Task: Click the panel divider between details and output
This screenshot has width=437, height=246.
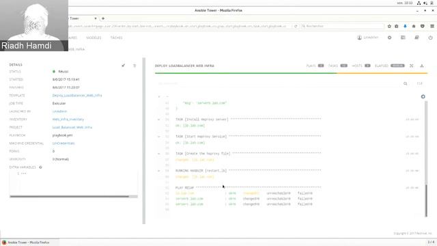Action: (x=144, y=141)
